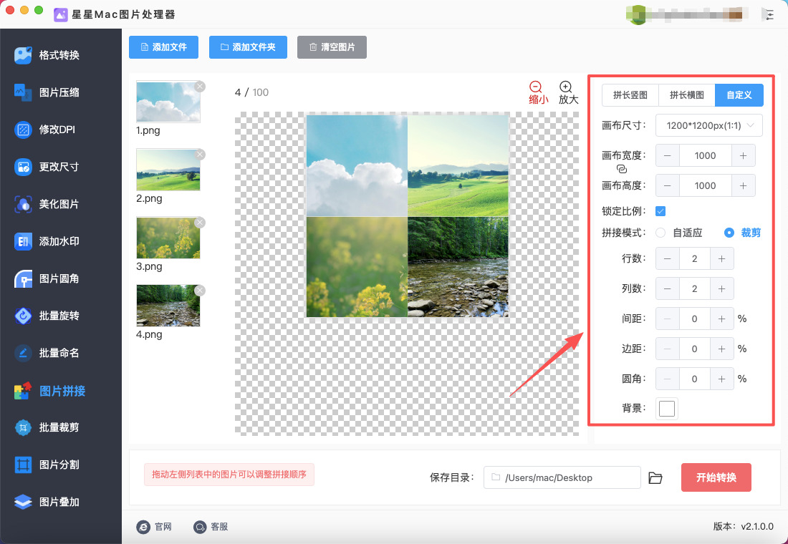Image resolution: width=788 pixels, height=544 pixels.
Task: Click the 添加文件夹 button
Action: click(x=248, y=47)
